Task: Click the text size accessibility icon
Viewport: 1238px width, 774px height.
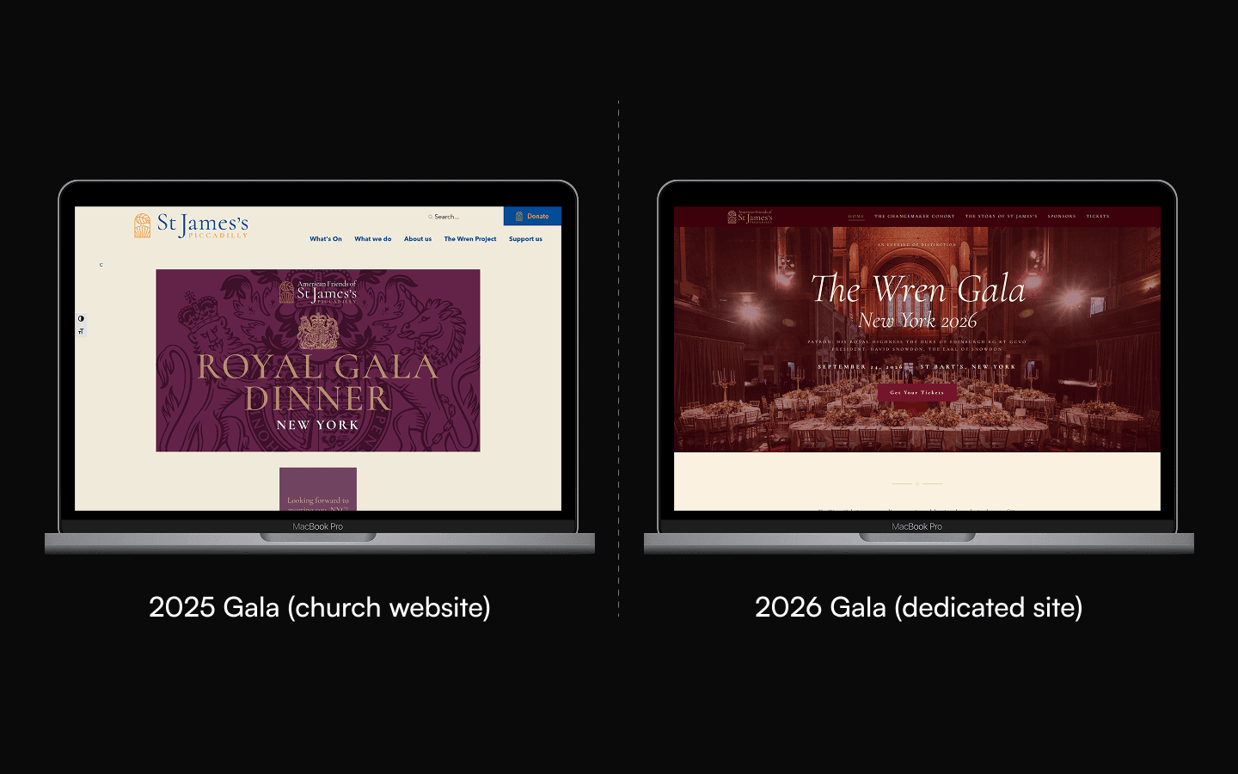Action: click(81, 331)
